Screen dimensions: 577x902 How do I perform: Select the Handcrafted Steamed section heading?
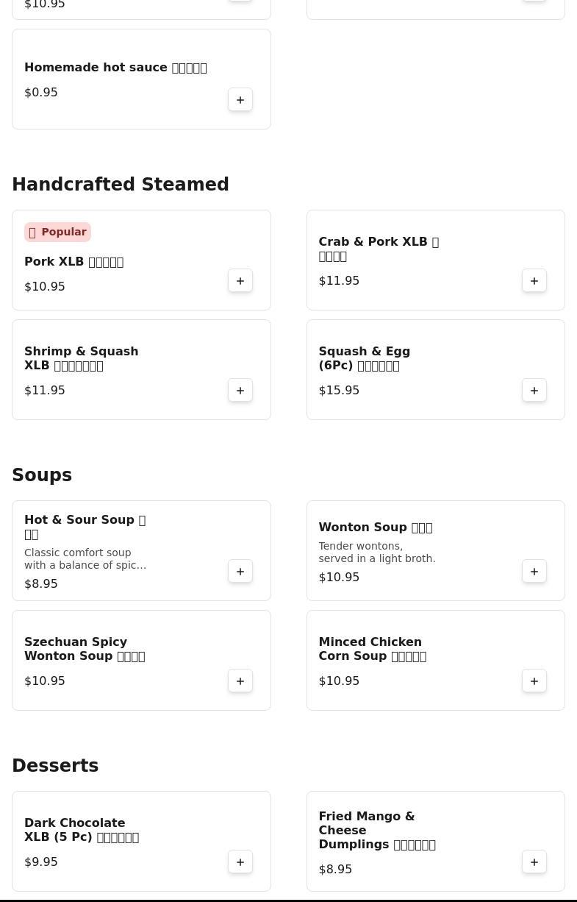click(121, 185)
